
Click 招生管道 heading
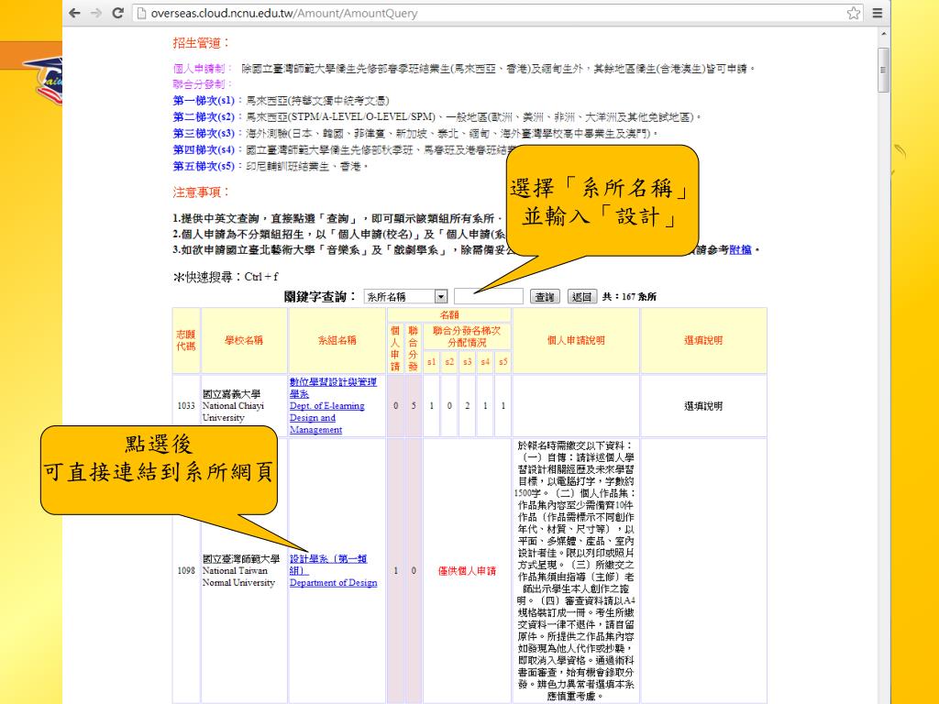[201, 43]
